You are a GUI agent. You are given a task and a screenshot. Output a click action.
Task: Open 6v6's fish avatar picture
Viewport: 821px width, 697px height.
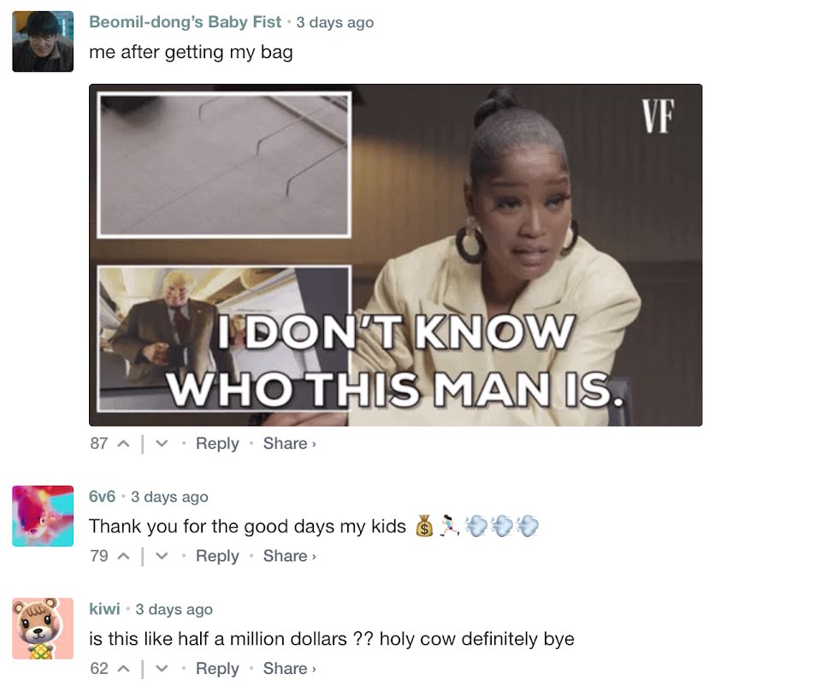(43, 516)
